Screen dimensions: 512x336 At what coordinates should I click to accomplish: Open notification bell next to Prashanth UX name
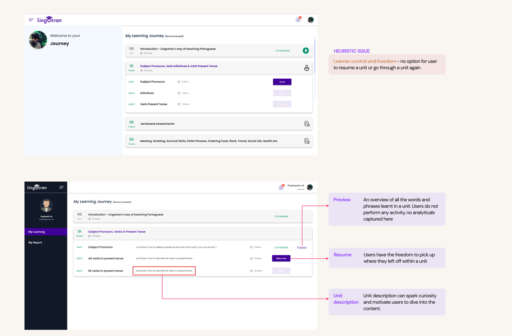pyautogui.click(x=281, y=187)
